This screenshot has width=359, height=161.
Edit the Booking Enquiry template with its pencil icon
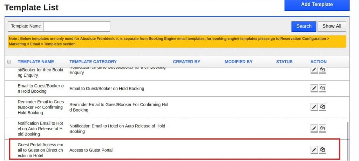point(314,70)
